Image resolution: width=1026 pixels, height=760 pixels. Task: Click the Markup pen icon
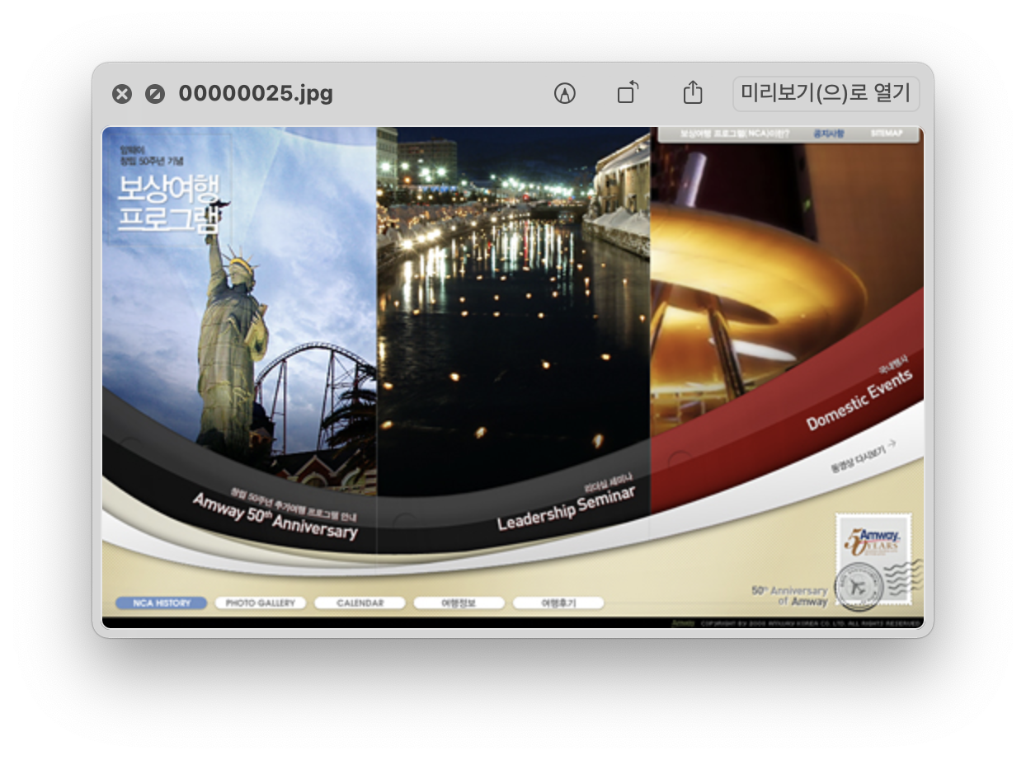[x=564, y=93]
